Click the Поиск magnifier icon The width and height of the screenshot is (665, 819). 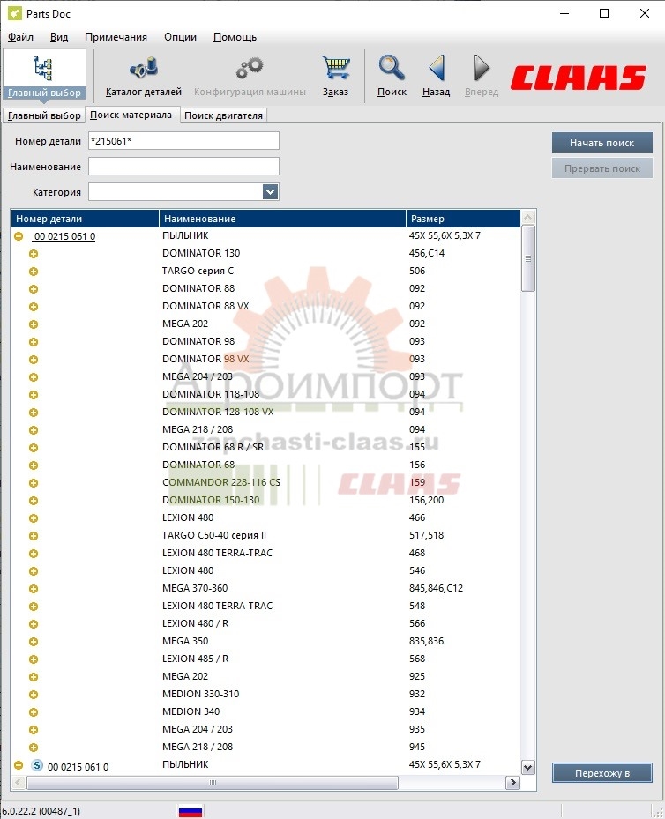[392, 77]
